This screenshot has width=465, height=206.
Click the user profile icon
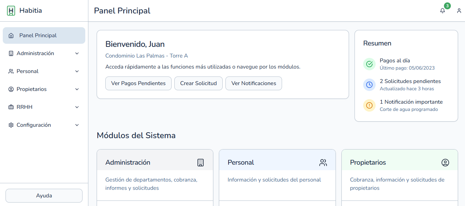pyautogui.click(x=459, y=11)
